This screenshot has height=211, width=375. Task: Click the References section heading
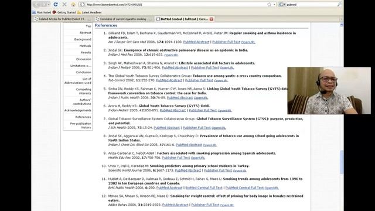[x=106, y=25]
